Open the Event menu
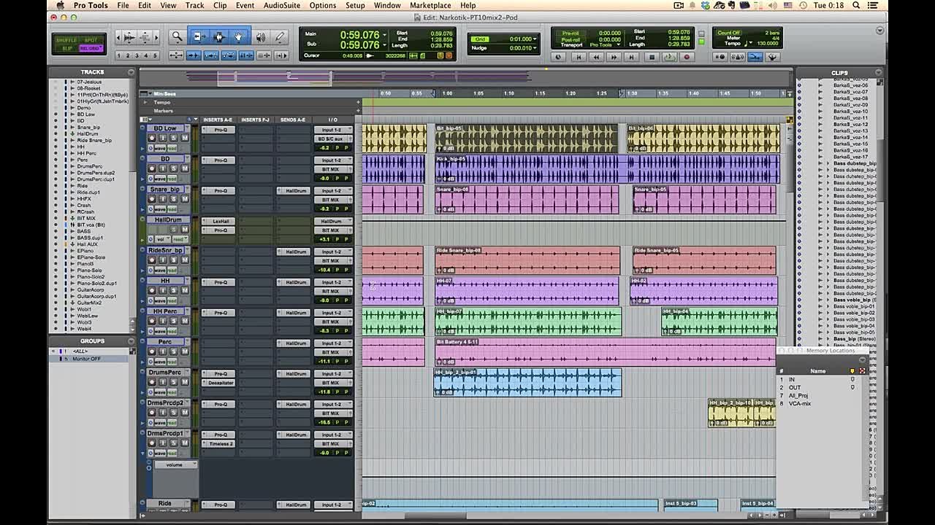This screenshot has width=935, height=525. [245, 5]
